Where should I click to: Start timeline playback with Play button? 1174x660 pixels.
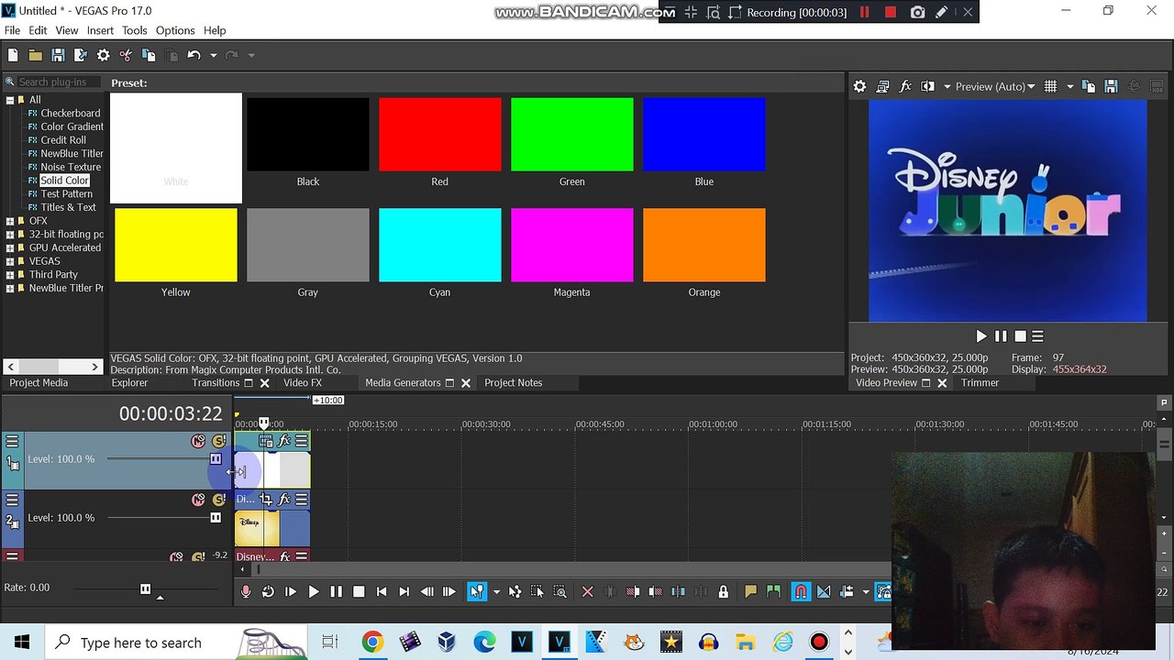pos(313,592)
